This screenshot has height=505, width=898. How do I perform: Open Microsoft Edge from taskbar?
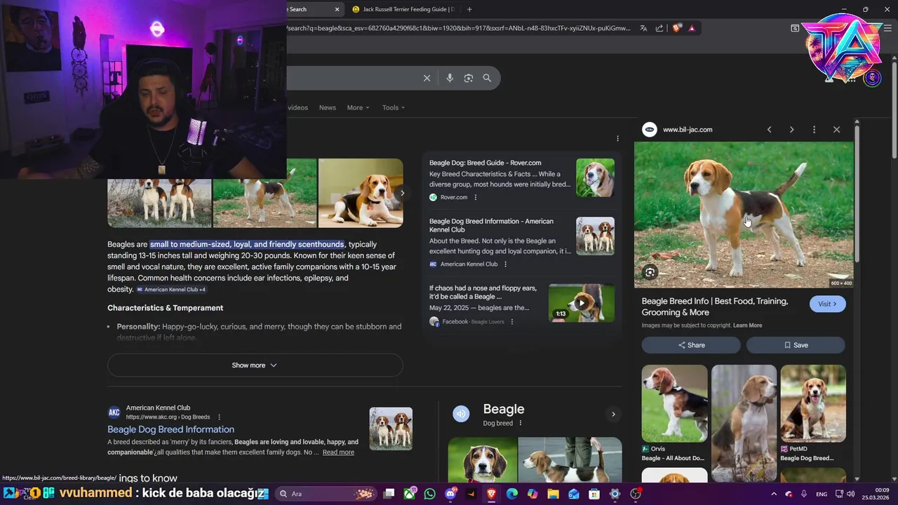tap(512, 494)
